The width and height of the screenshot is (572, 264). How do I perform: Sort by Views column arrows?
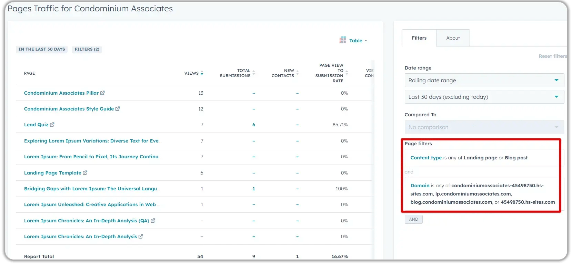coord(202,73)
